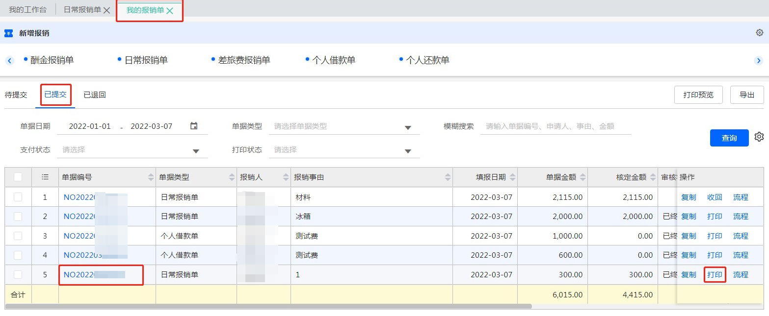
Task: Toggle the select-all checkbox in table header
Action: click(18, 177)
